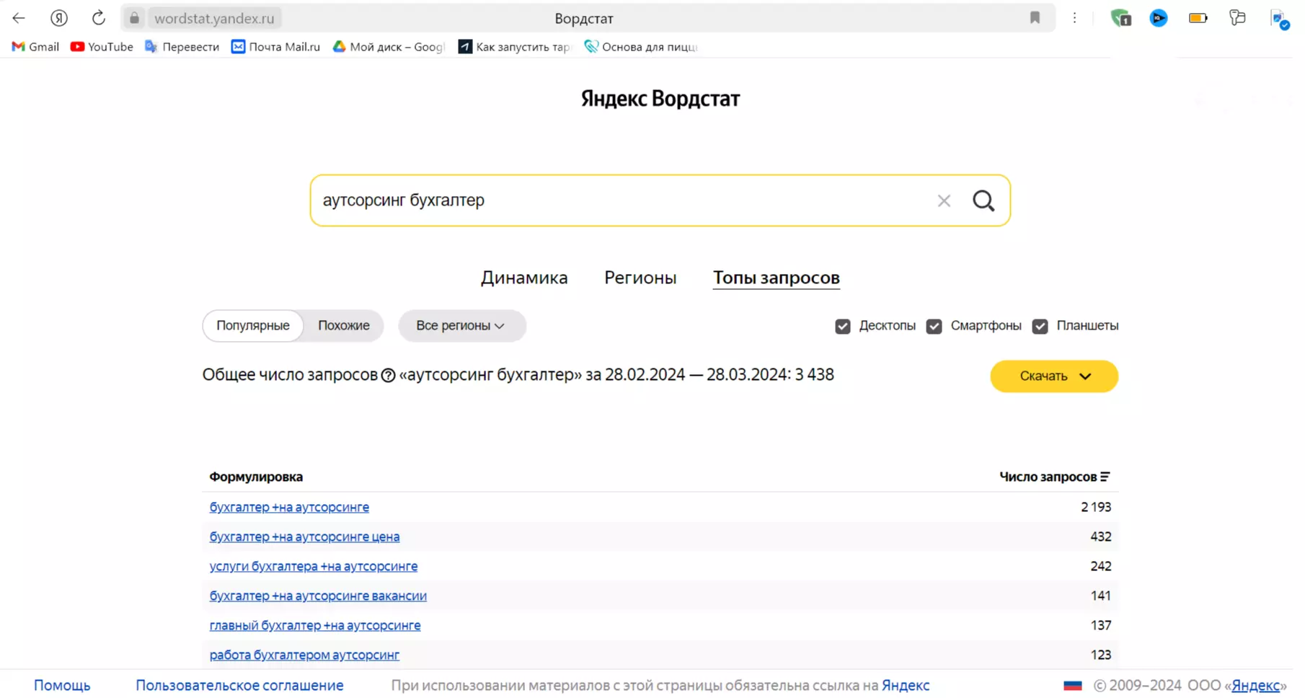1305x698 pixels.
Task: Select the Похожие toggle option
Action: (x=343, y=326)
